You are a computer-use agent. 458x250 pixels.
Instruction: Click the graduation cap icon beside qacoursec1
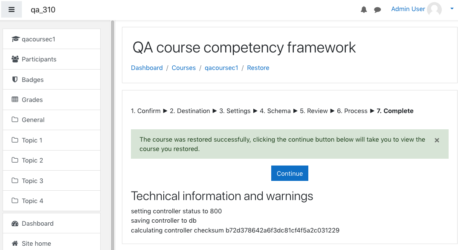(x=15, y=39)
